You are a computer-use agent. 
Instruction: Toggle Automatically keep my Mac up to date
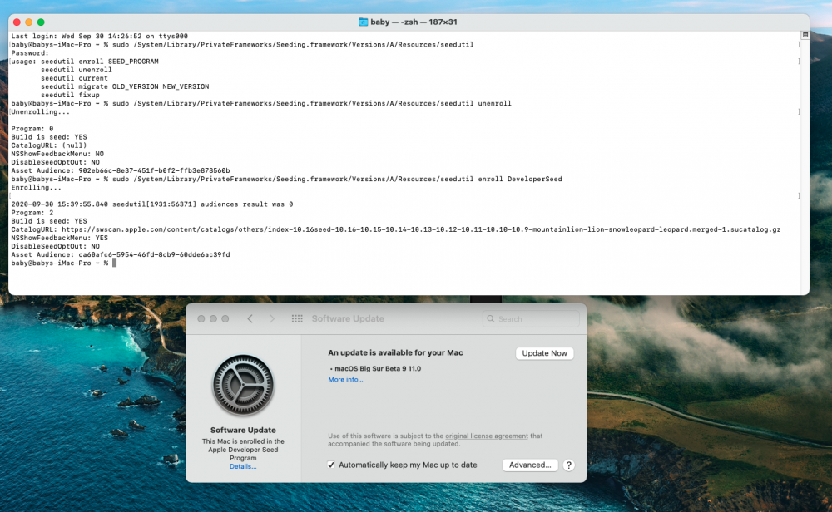pyautogui.click(x=331, y=465)
